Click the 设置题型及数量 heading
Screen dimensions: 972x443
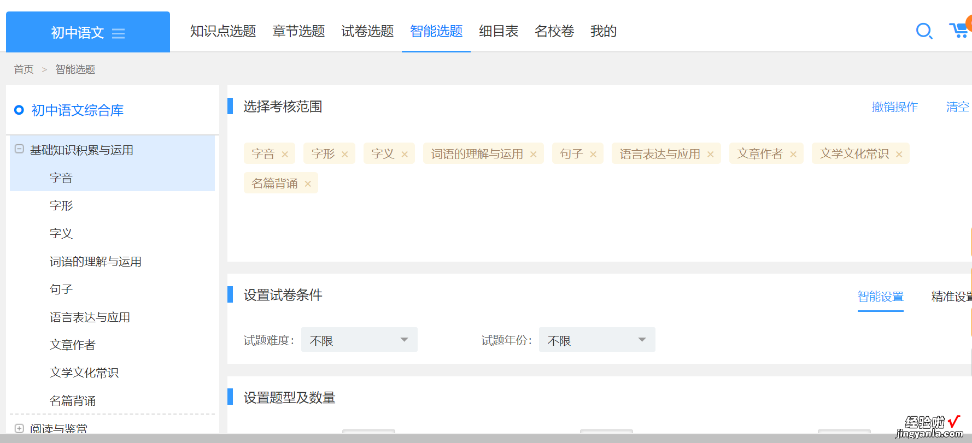pyautogui.click(x=289, y=398)
